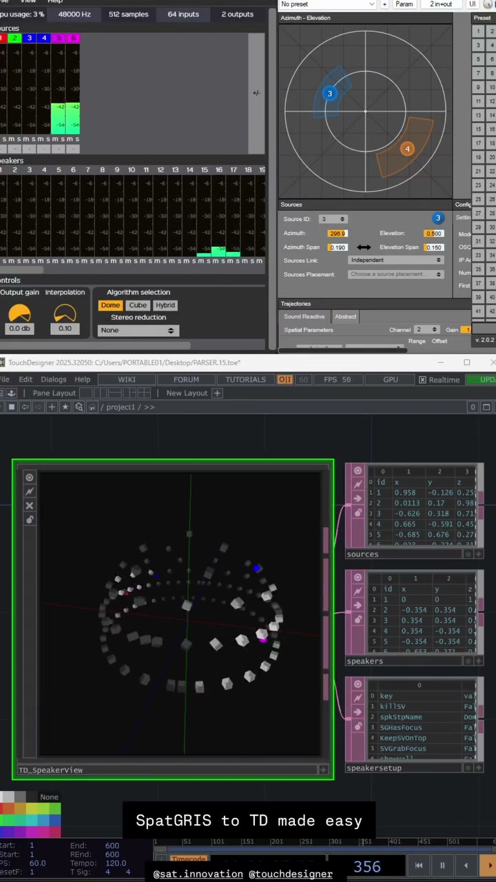
Task: Click the azimuth-elevation span link arrow icon
Action: click(364, 247)
